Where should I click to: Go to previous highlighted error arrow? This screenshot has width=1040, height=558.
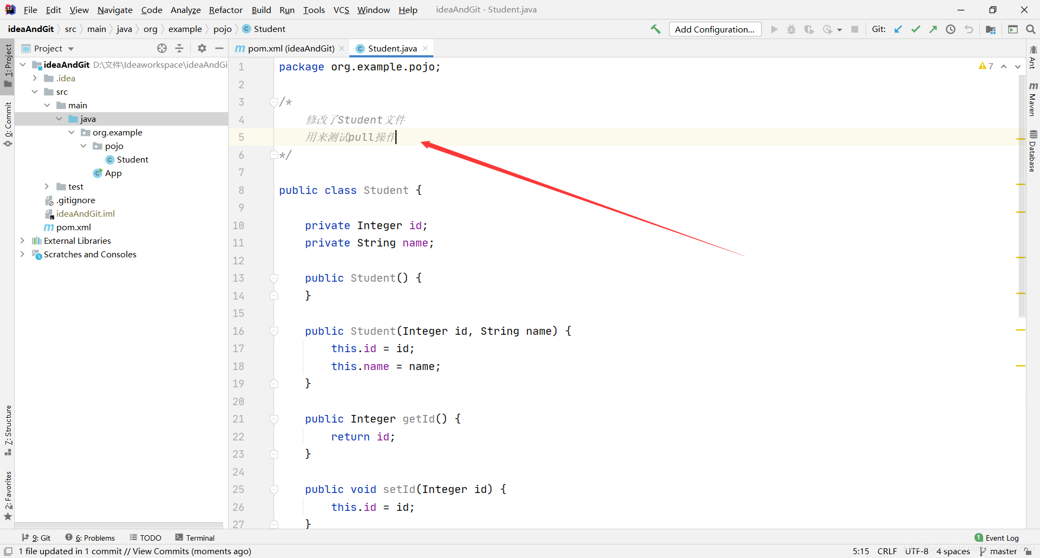coord(1004,66)
